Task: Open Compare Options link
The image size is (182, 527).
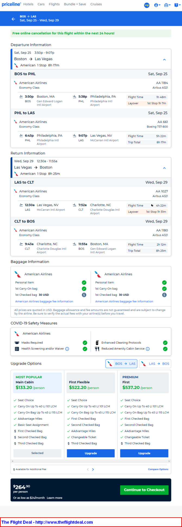Action: [x=158, y=469]
